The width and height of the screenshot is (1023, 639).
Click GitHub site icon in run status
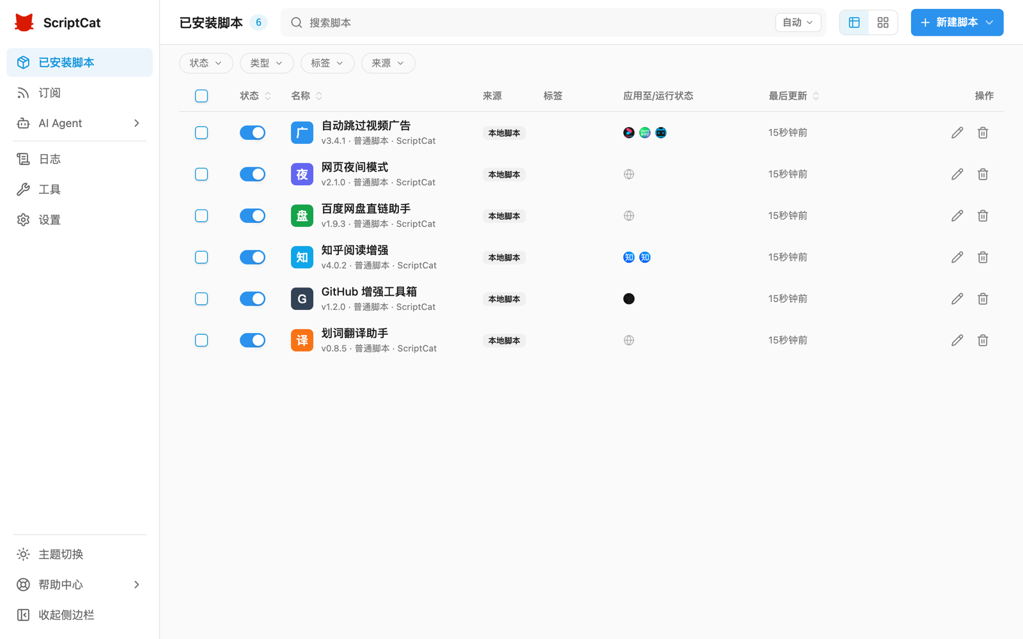[629, 299]
